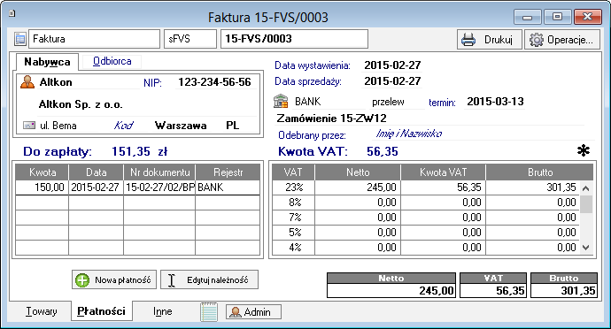611x329 pixels.
Task: Select the Płatności tab
Action: (x=101, y=311)
